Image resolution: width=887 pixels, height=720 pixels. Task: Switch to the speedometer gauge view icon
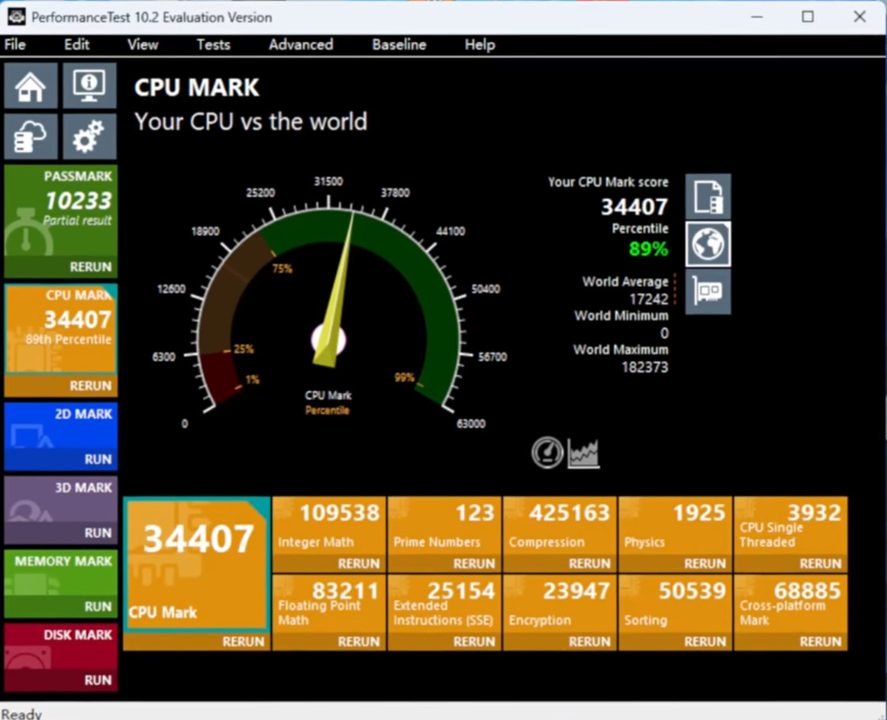click(x=547, y=453)
